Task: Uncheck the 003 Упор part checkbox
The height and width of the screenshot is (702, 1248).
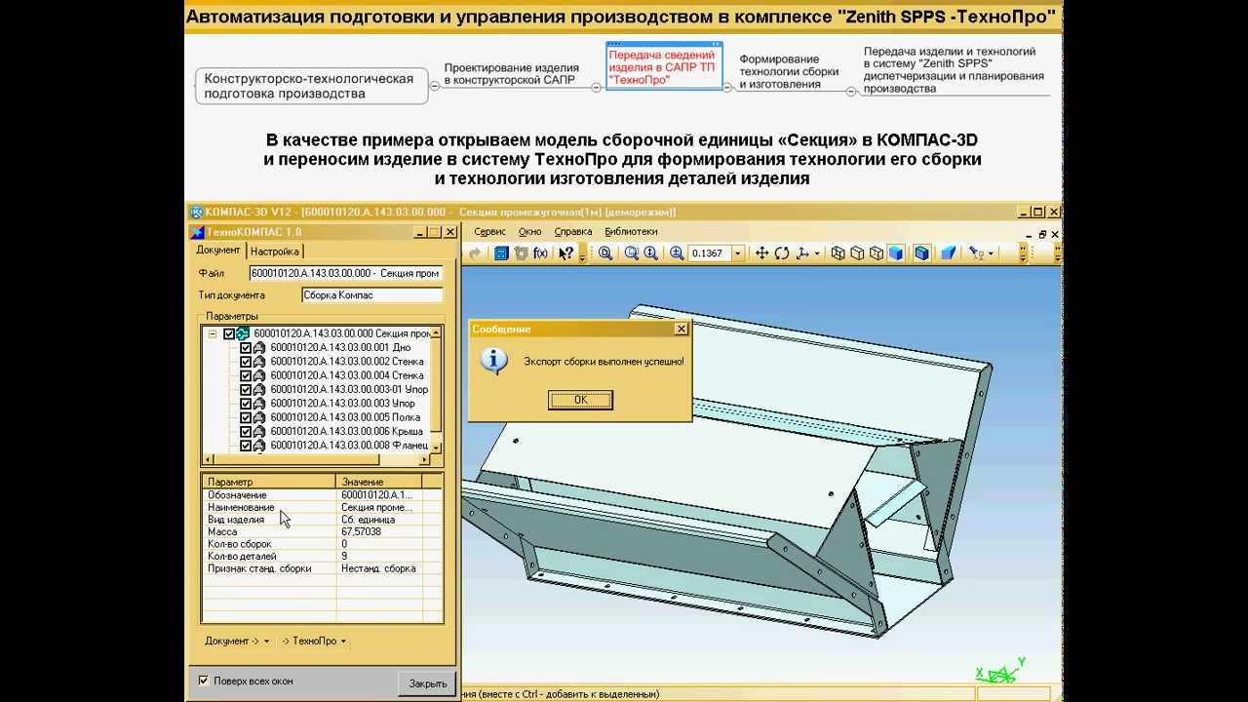Action: [x=245, y=403]
